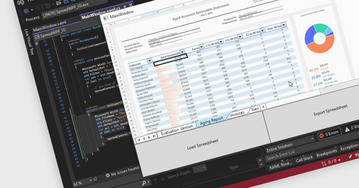Screen dimensions: 359x188
Task: Open the Over 90 Days filter dropdown
Action: point(284,25)
